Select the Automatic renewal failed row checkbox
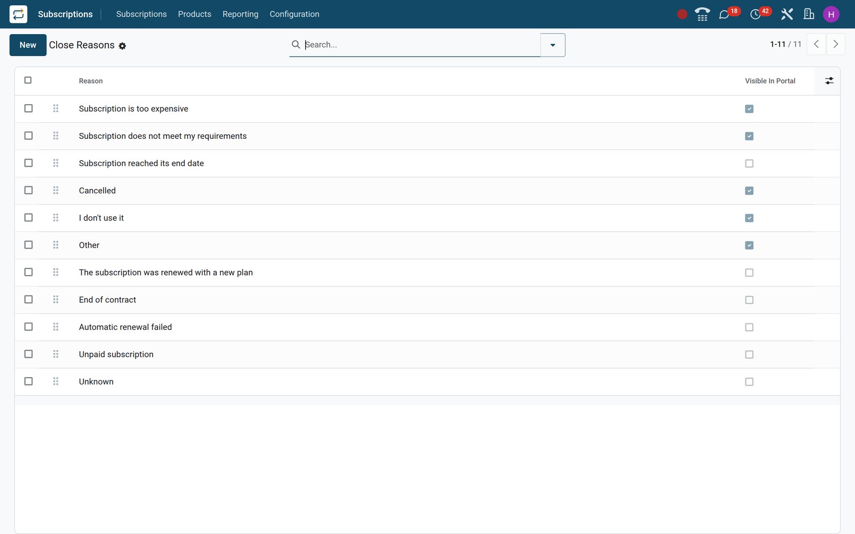 coord(28,327)
